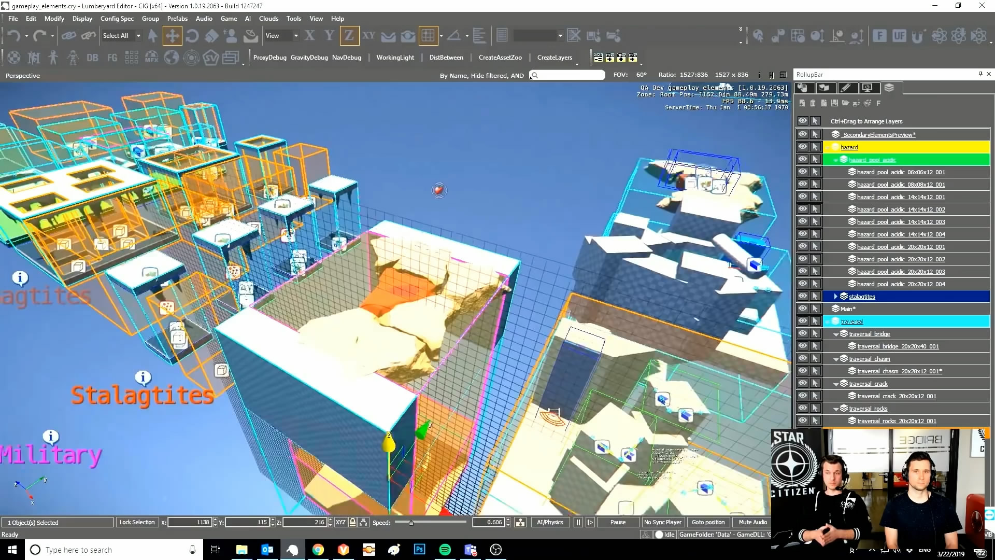Toggle visibility of traversal_bridge layer
The width and height of the screenshot is (995, 560).
[802, 333]
